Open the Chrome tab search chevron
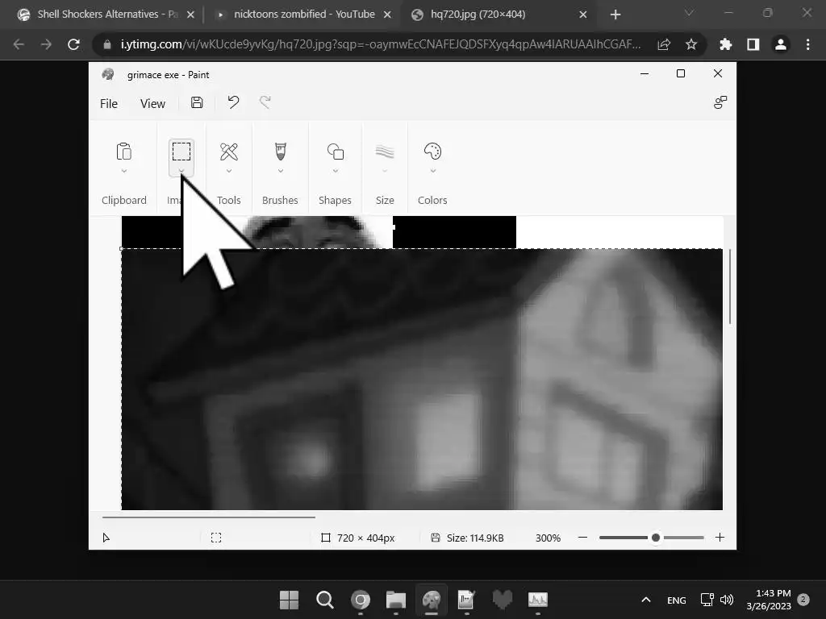The width and height of the screenshot is (826, 619). click(x=689, y=13)
